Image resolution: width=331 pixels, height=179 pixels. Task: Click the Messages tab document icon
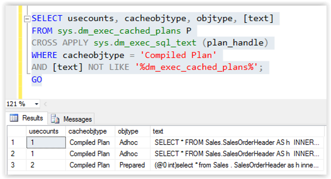pos(55,119)
